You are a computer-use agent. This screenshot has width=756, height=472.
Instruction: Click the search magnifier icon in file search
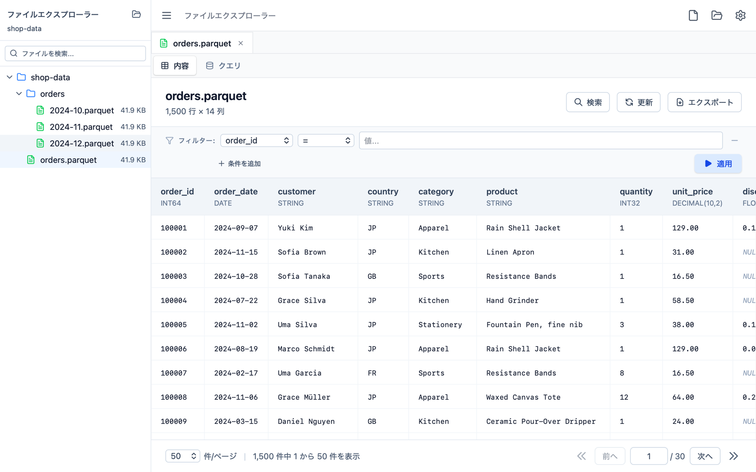click(14, 53)
